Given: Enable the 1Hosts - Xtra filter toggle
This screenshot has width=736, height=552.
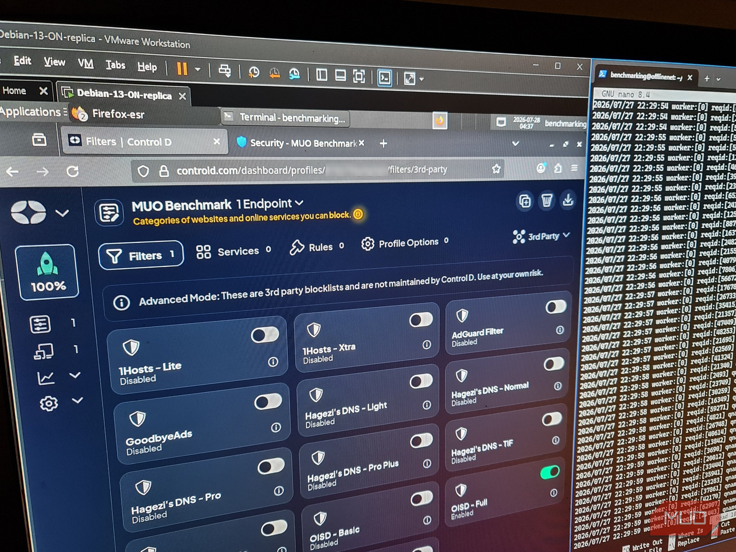Looking at the screenshot, I should pyautogui.click(x=421, y=319).
